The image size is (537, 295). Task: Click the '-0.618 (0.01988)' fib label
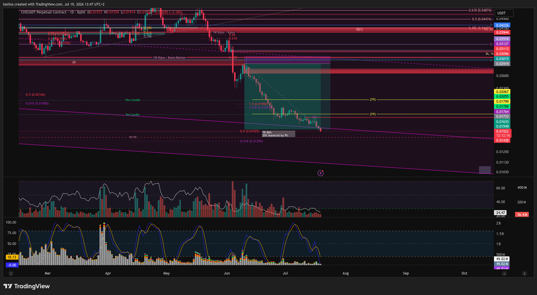(36, 103)
